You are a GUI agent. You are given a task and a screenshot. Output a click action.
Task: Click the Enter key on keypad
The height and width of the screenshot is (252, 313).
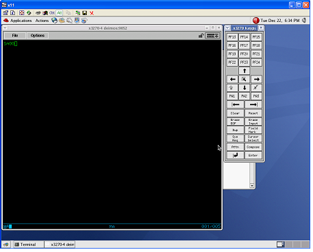(x=253, y=155)
